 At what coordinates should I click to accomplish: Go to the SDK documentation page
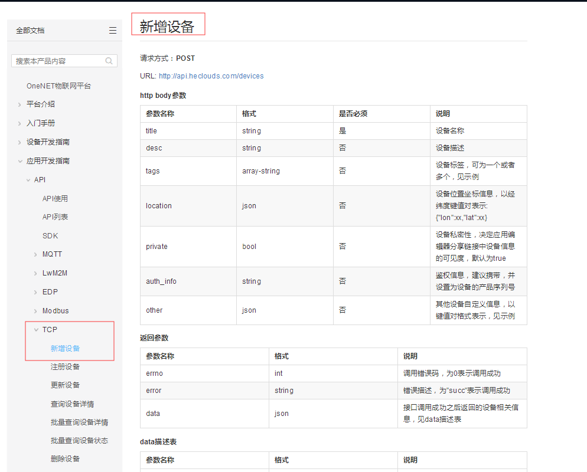[50, 235]
